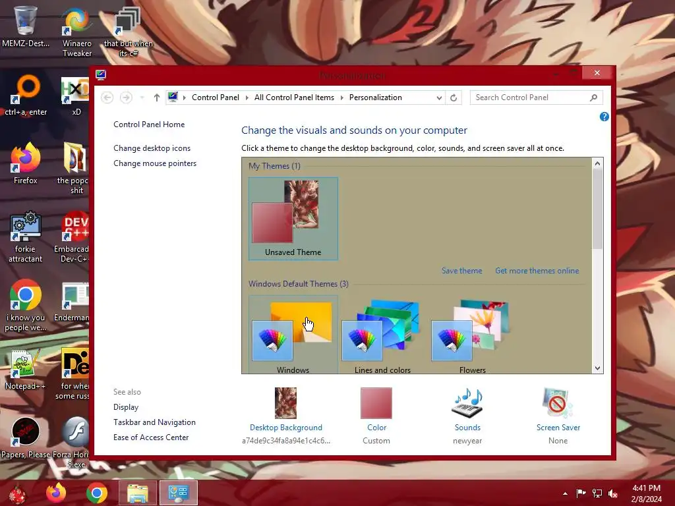This screenshot has width=675, height=506.
Task: Apply the Windows default theme
Action: [293, 335]
